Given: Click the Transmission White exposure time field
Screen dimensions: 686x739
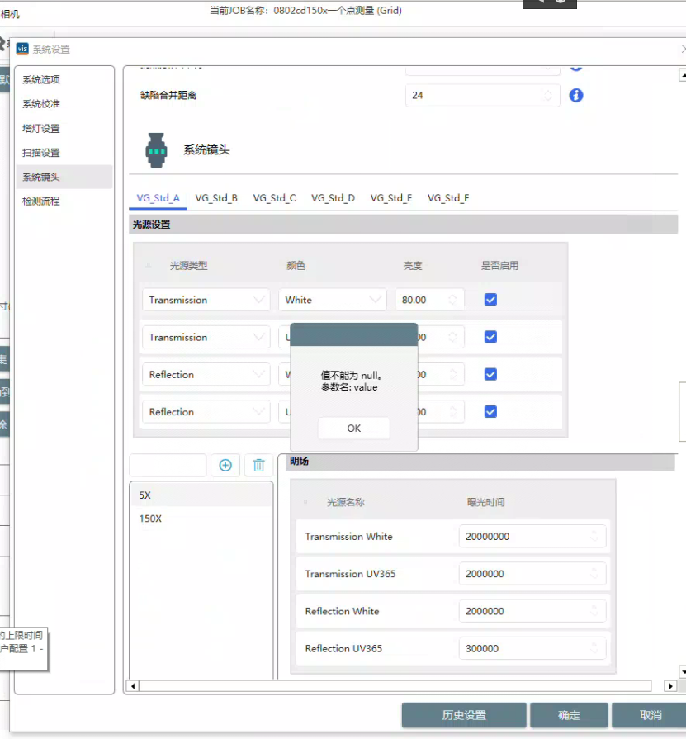Looking at the screenshot, I should (x=525, y=537).
